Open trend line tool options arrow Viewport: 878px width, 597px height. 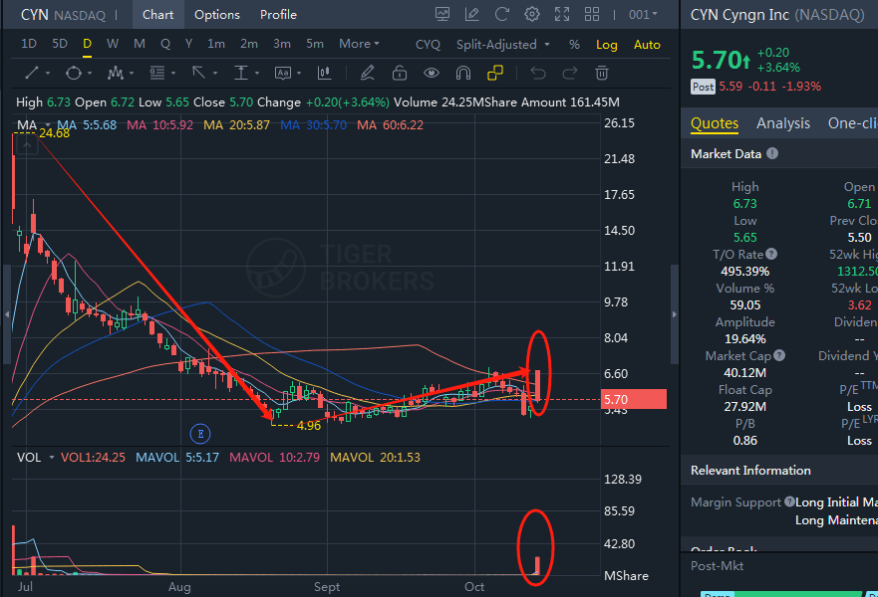(x=48, y=74)
